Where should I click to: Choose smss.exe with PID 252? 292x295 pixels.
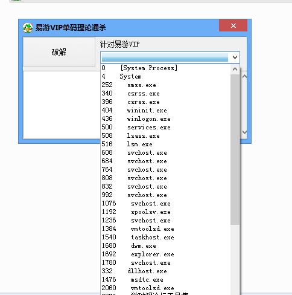click(165, 85)
